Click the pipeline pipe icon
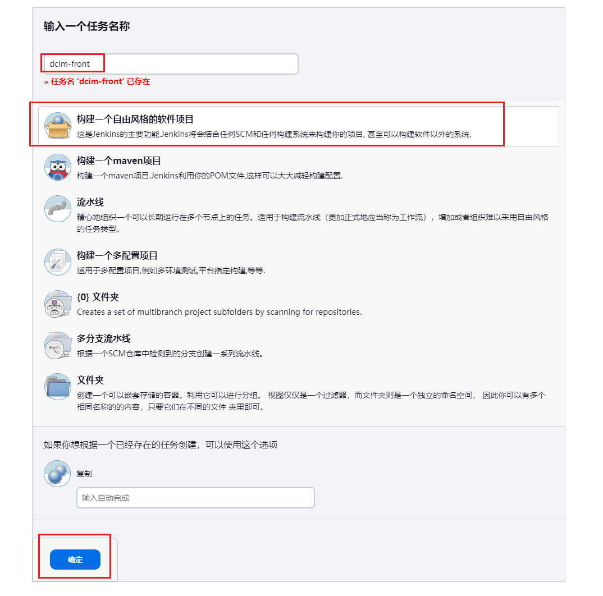603x596 pixels. point(58,209)
